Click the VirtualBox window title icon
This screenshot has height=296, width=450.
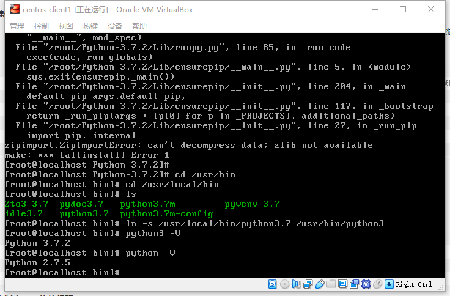coord(14,9)
